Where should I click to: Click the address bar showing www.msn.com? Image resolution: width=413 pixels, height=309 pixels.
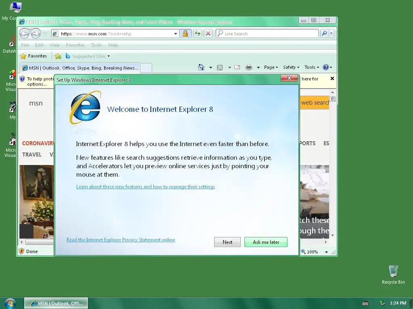pyautogui.click(x=116, y=34)
